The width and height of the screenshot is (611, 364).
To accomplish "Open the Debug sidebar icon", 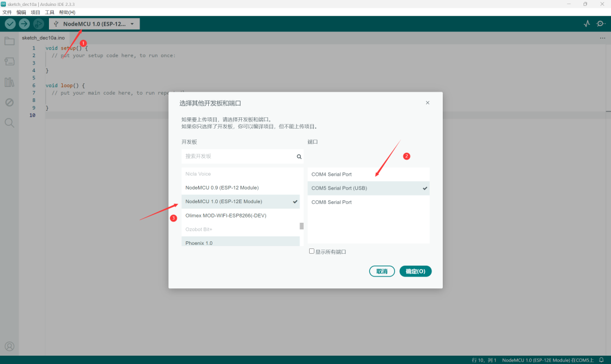I will click(10, 102).
